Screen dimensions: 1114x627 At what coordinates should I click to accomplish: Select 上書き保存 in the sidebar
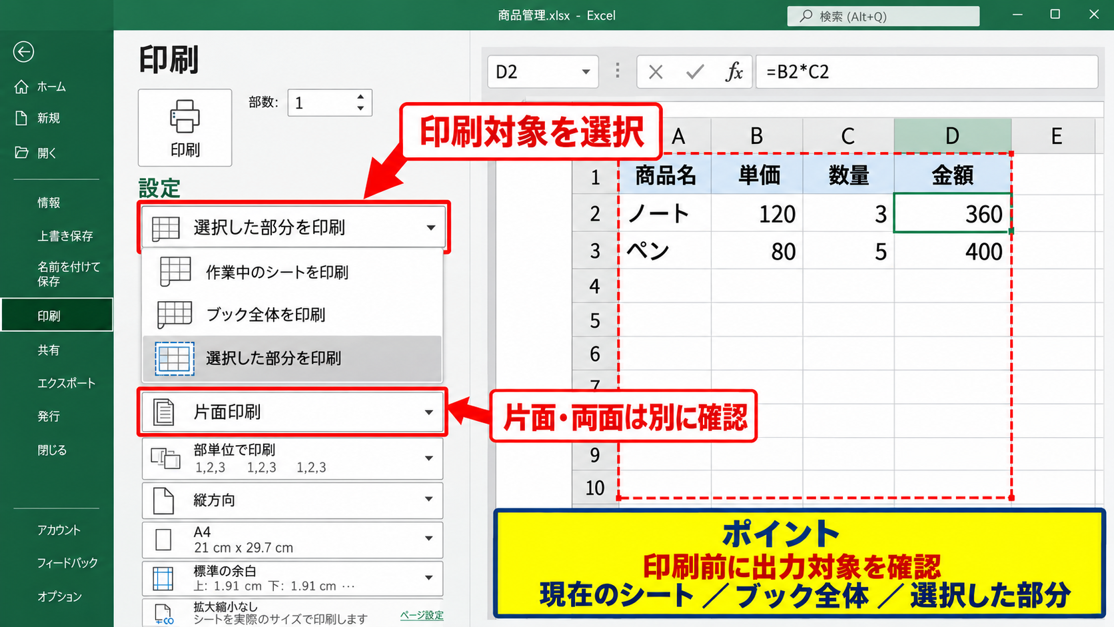[65, 236]
